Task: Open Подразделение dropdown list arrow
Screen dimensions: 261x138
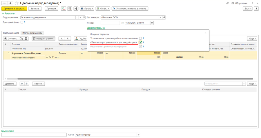Action: [77, 17]
